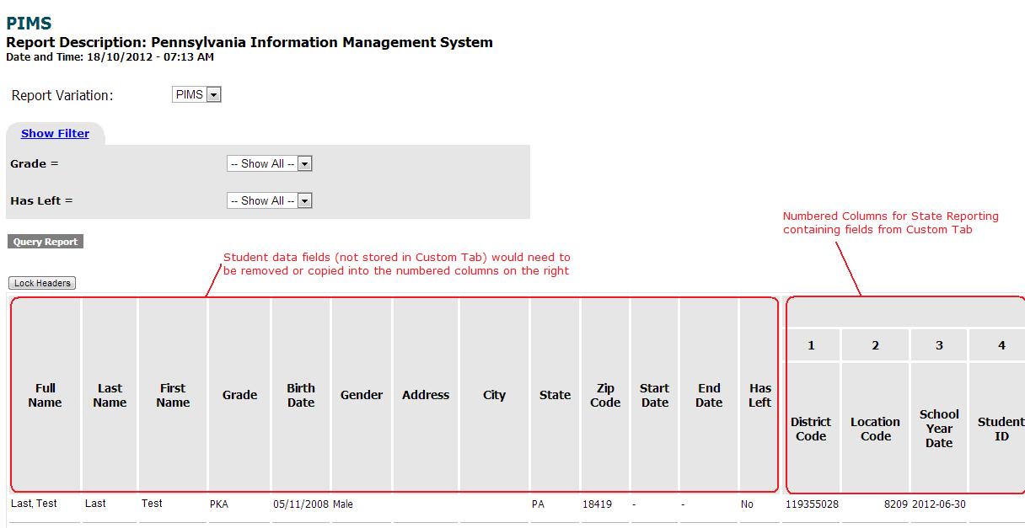Expand the Grade filter dropdown
Screen dimensions: 1025x528
[270, 164]
